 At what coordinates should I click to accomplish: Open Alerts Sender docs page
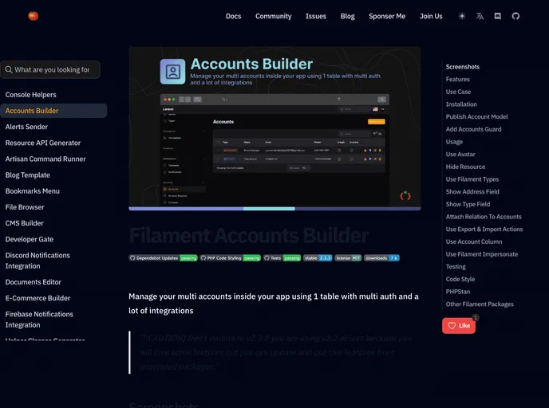point(26,127)
